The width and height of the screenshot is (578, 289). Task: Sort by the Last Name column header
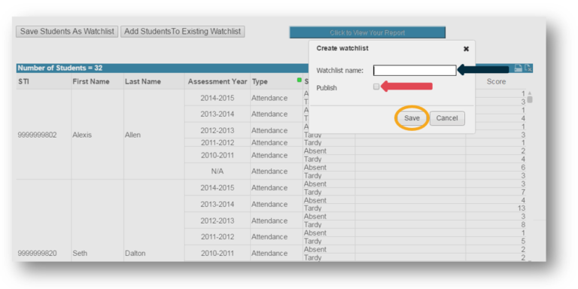pos(143,81)
